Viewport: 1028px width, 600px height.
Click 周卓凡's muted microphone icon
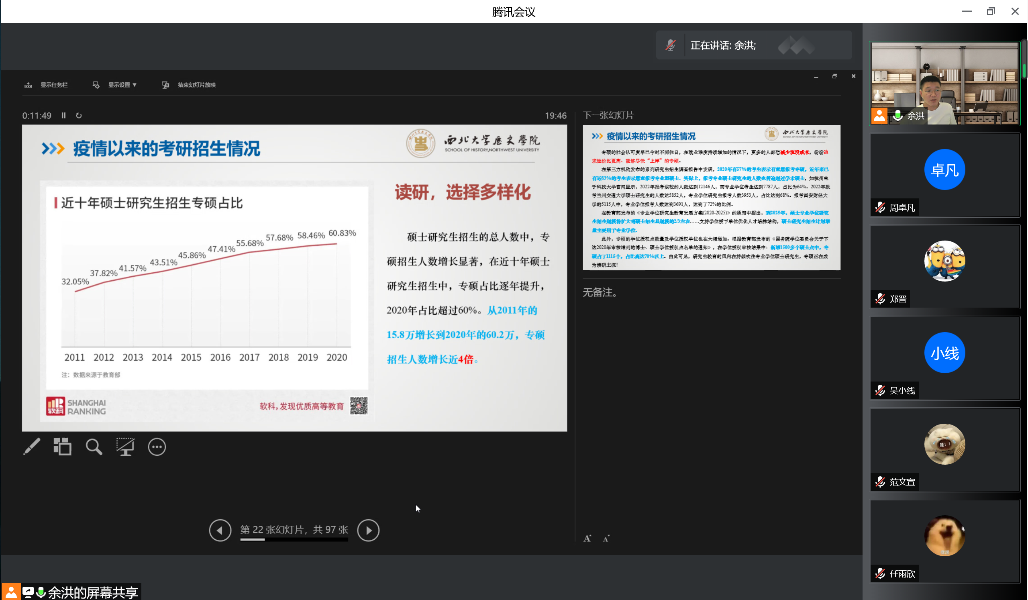[880, 207]
